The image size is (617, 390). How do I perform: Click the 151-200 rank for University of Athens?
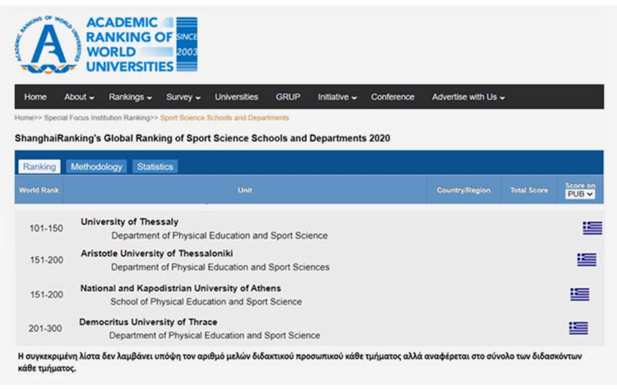46,295
